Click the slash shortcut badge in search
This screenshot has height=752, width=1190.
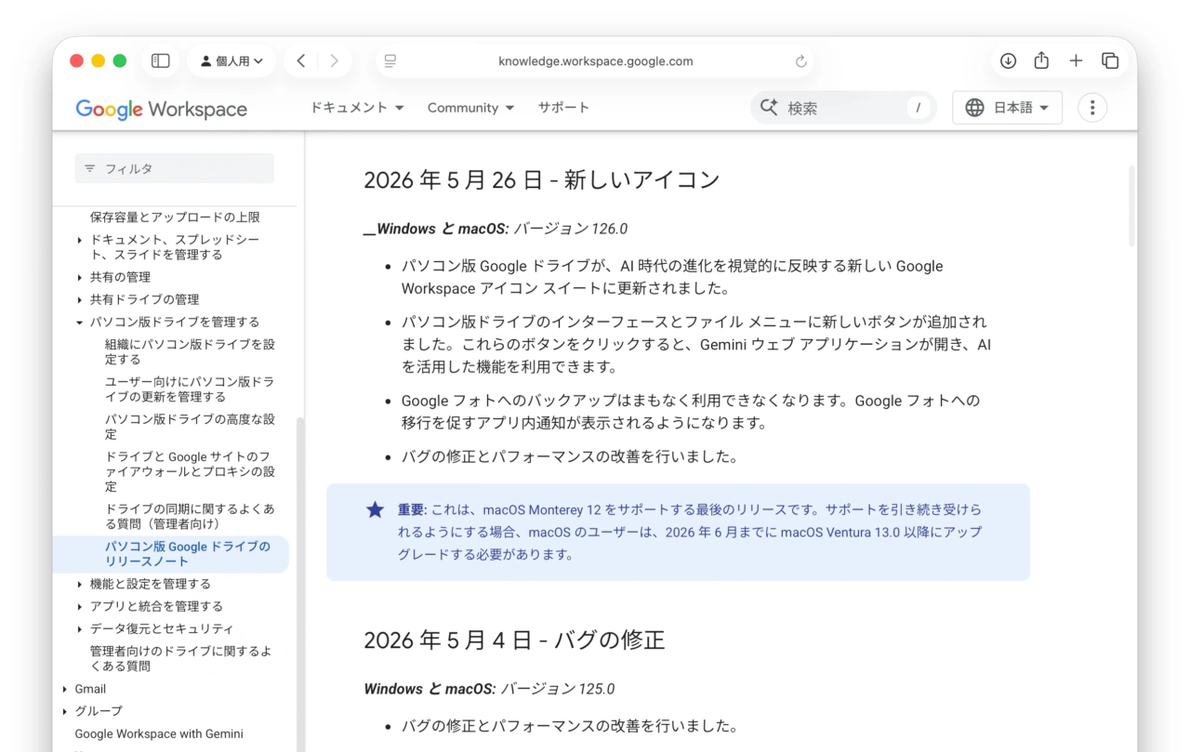pyautogui.click(x=918, y=108)
